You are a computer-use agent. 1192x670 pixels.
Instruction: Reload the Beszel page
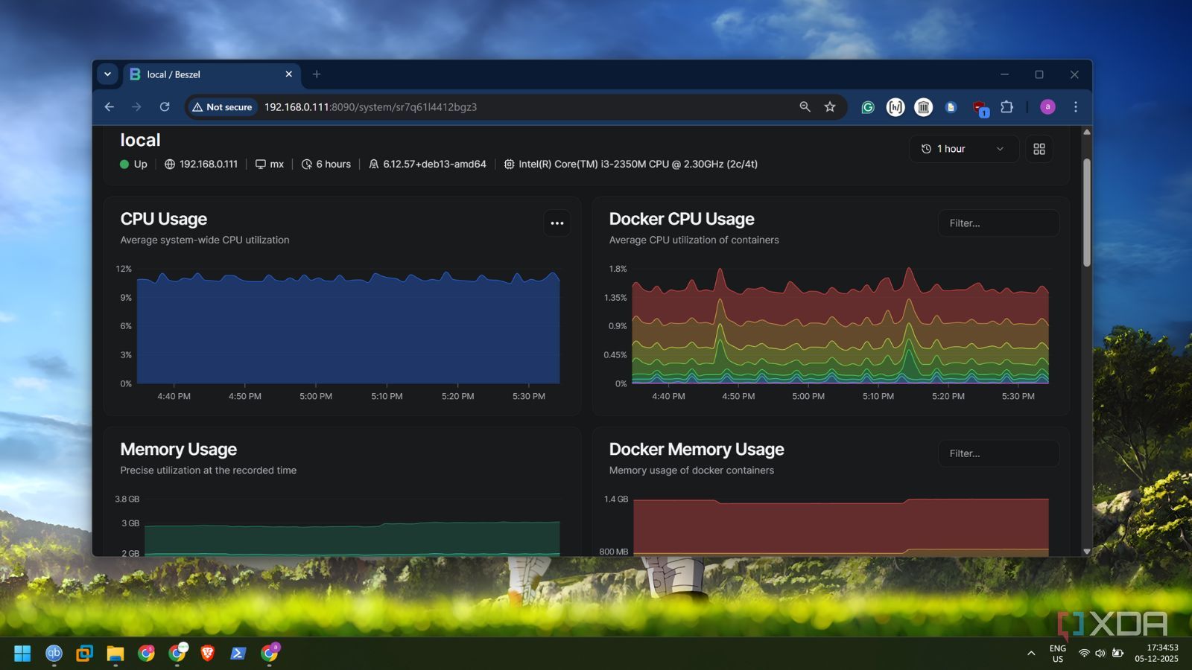[x=165, y=107]
